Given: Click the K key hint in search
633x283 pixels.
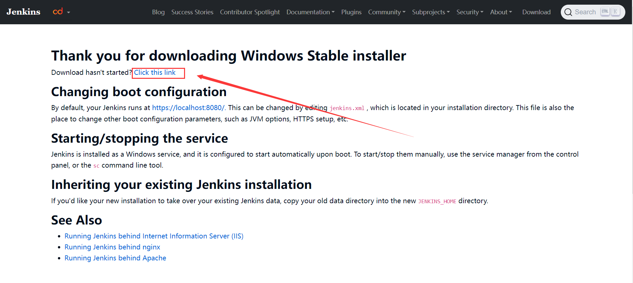Looking at the screenshot, I should pos(615,12).
